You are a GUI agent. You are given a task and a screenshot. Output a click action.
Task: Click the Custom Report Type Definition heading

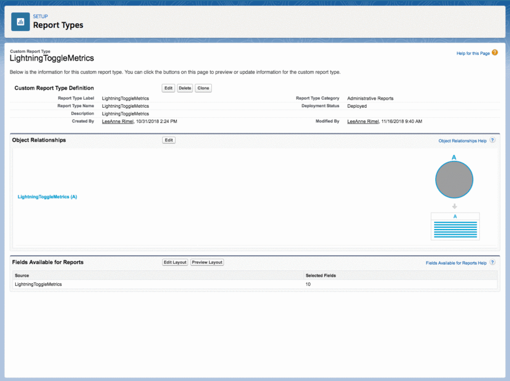click(54, 88)
